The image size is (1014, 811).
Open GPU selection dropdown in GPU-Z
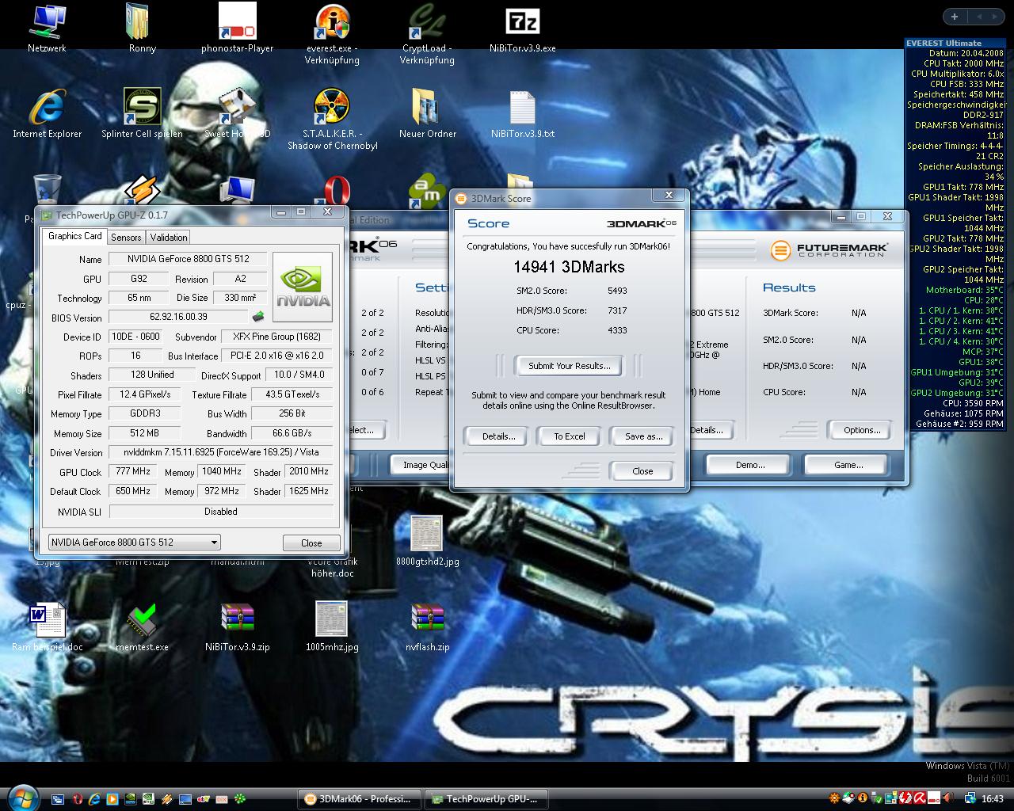[134, 543]
